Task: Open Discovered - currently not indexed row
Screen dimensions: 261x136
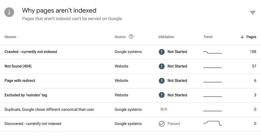Action: click(x=130, y=124)
